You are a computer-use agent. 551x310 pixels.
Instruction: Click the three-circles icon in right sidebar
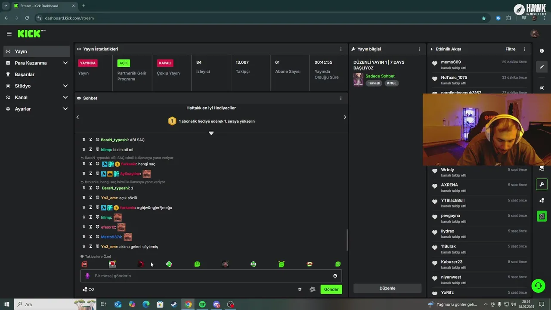[x=542, y=201]
